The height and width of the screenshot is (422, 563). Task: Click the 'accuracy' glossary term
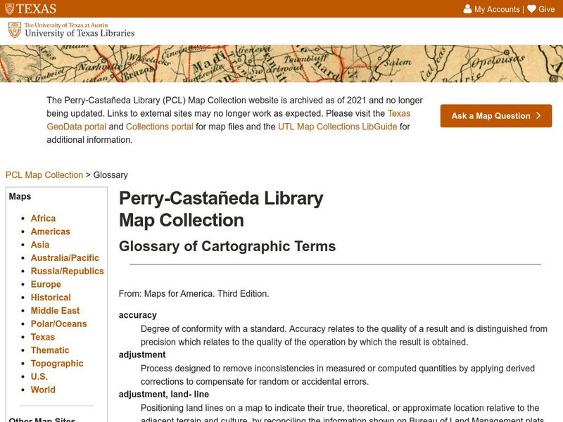click(137, 315)
